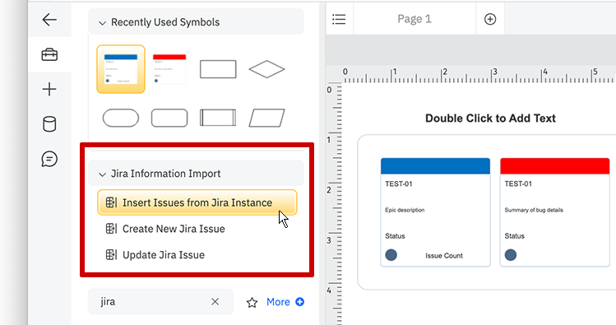Click icon beside Create New Jira Issue
The image size is (616, 325).
pyautogui.click(x=111, y=229)
